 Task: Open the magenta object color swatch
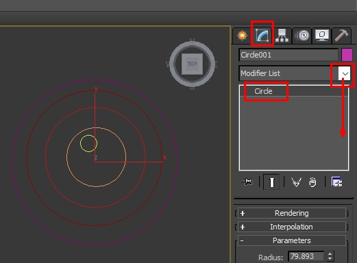[x=347, y=55]
